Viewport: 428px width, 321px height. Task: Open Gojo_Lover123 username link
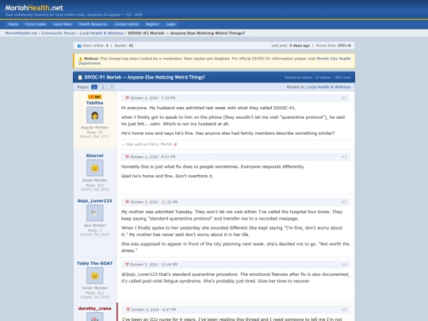point(95,201)
